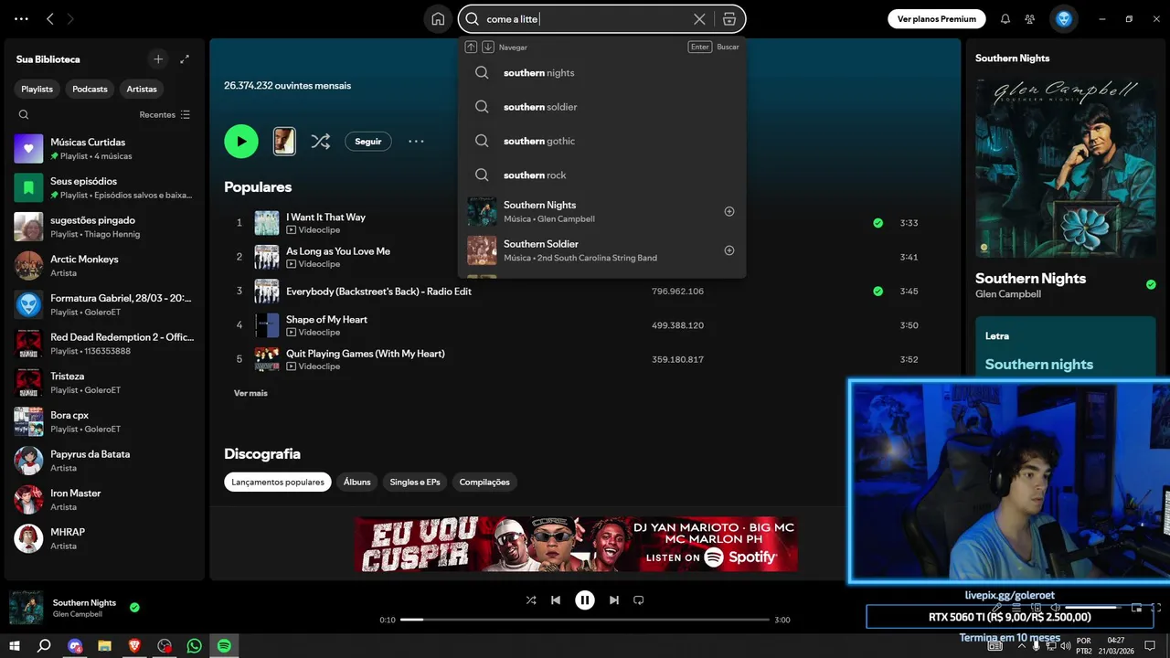Toggle repeat in playback bar
The image size is (1170, 658).
pos(639,600)
